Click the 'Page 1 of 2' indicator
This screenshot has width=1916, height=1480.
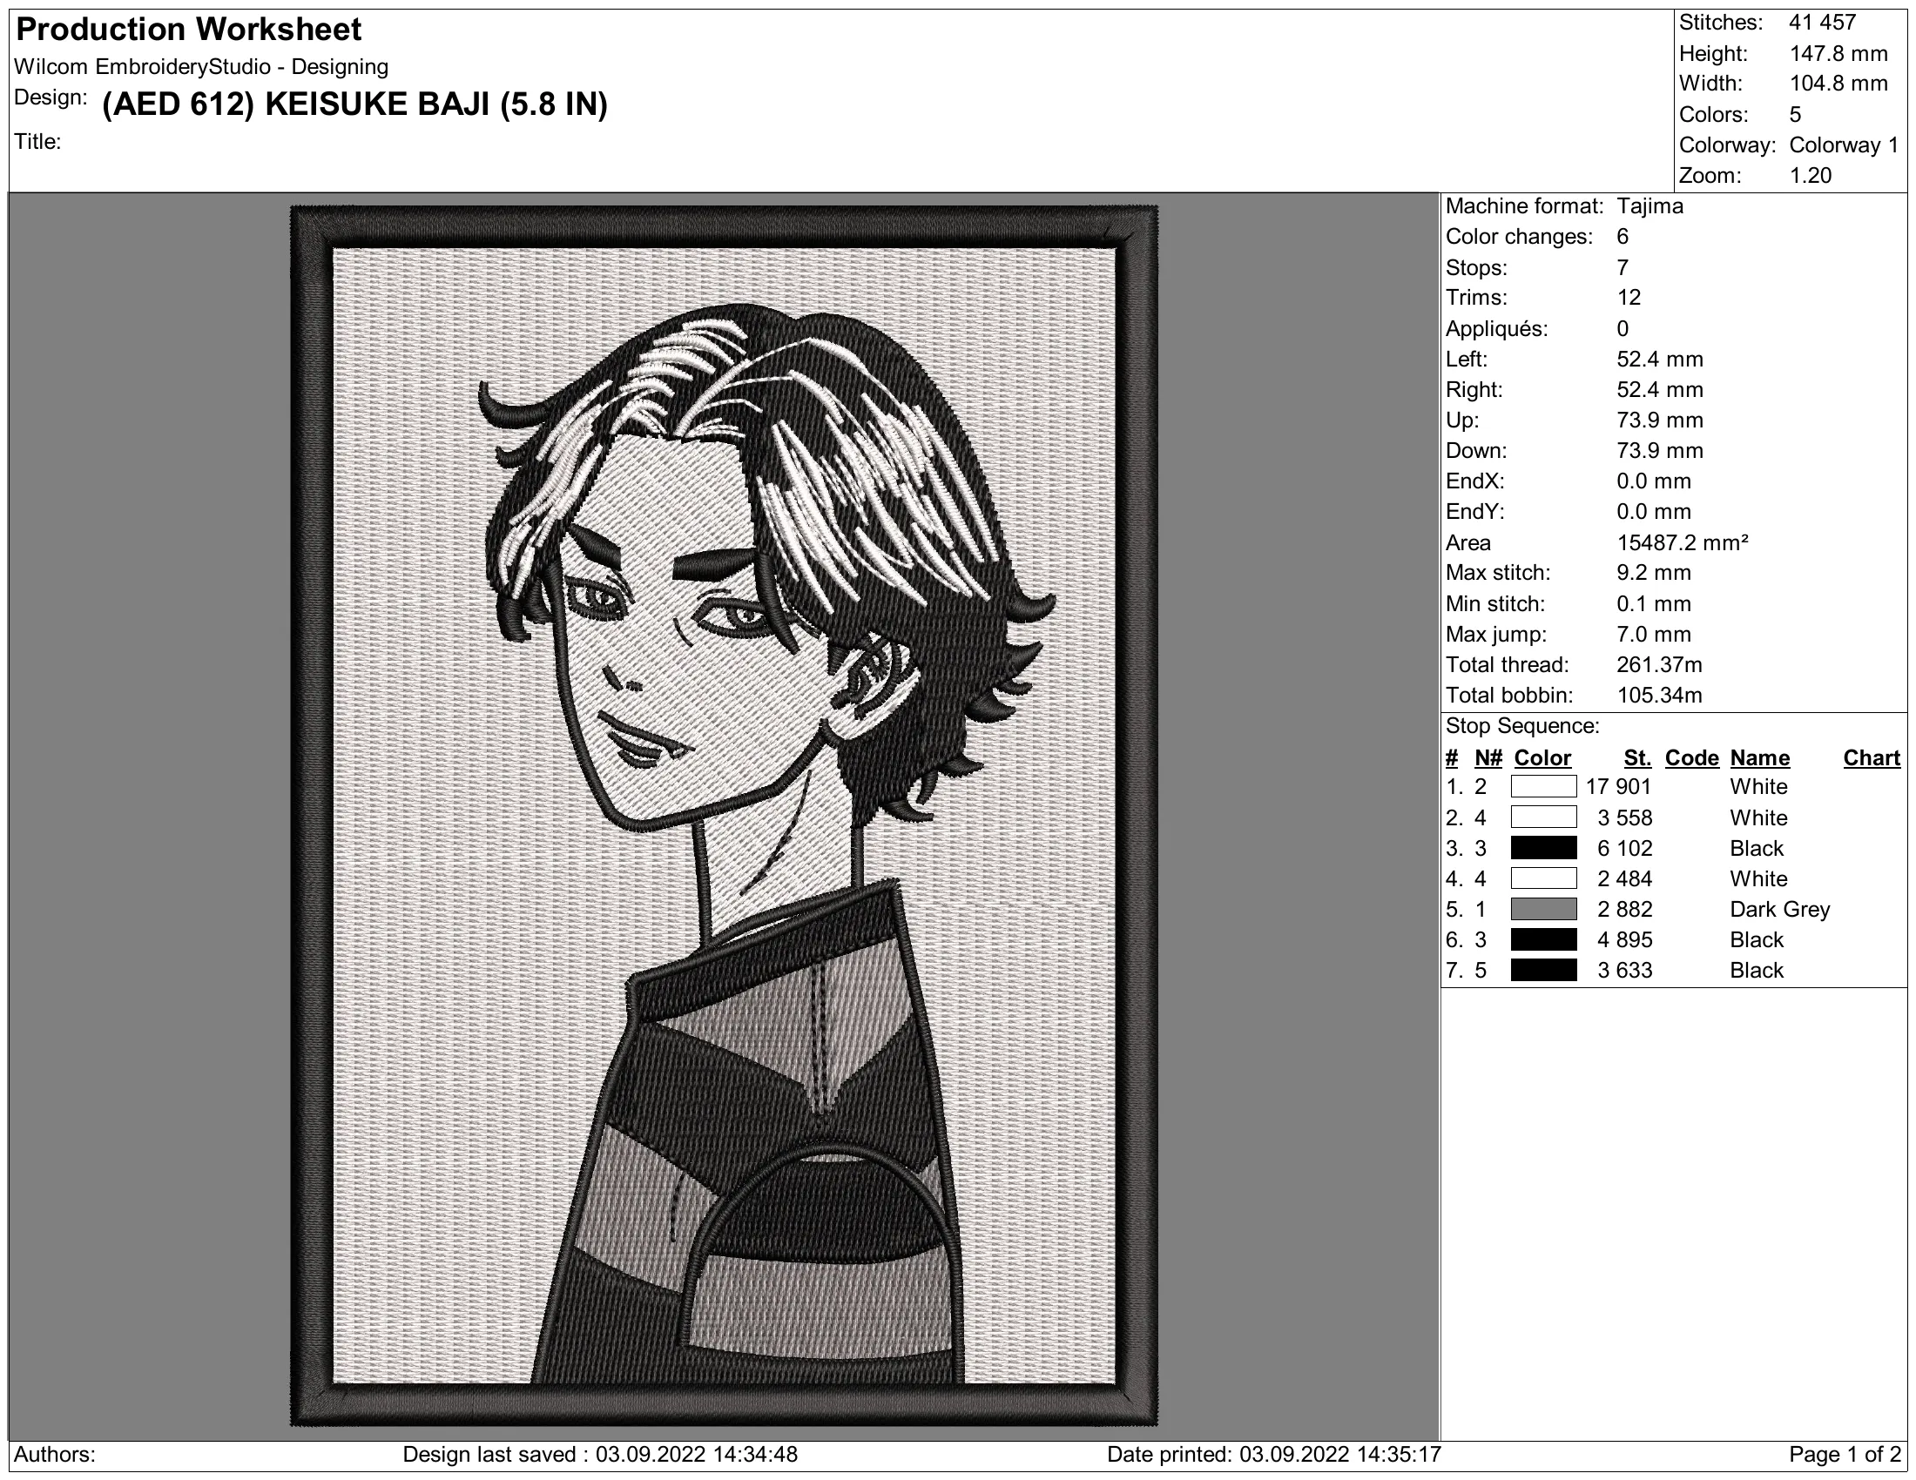click(x=1844, y=1455)
